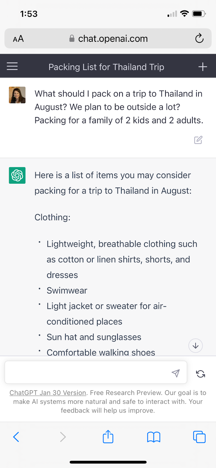216x468 pixels.
Task: Open the AA reader text-size menu
Action: coord(18,39)
